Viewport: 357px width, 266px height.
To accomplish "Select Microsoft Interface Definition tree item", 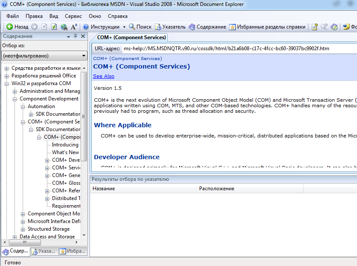I will [x=54, y=221].
